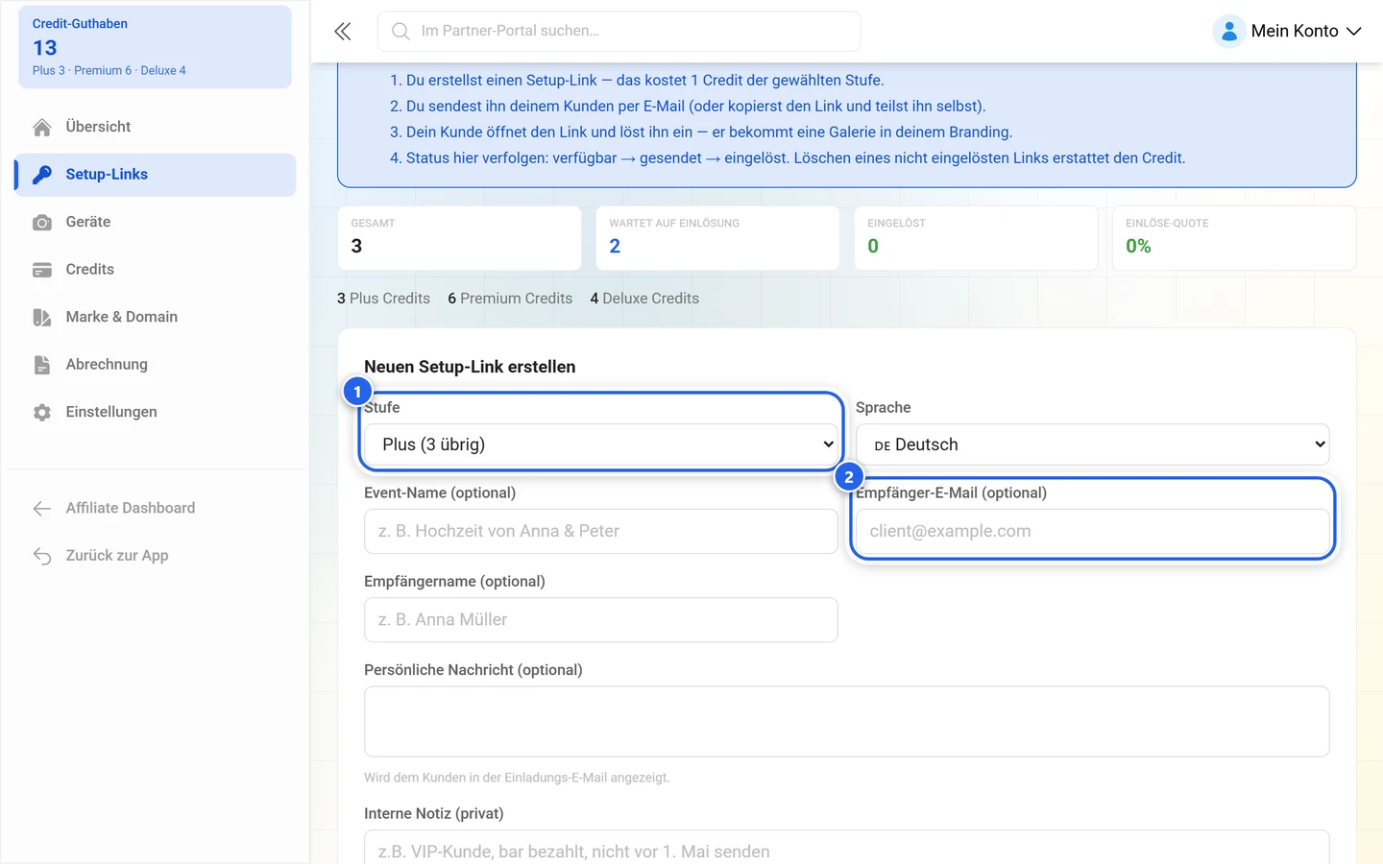Follow the Zurück zur App link
The width and height of the screenshot is (1383, 864).
(155, 556)
